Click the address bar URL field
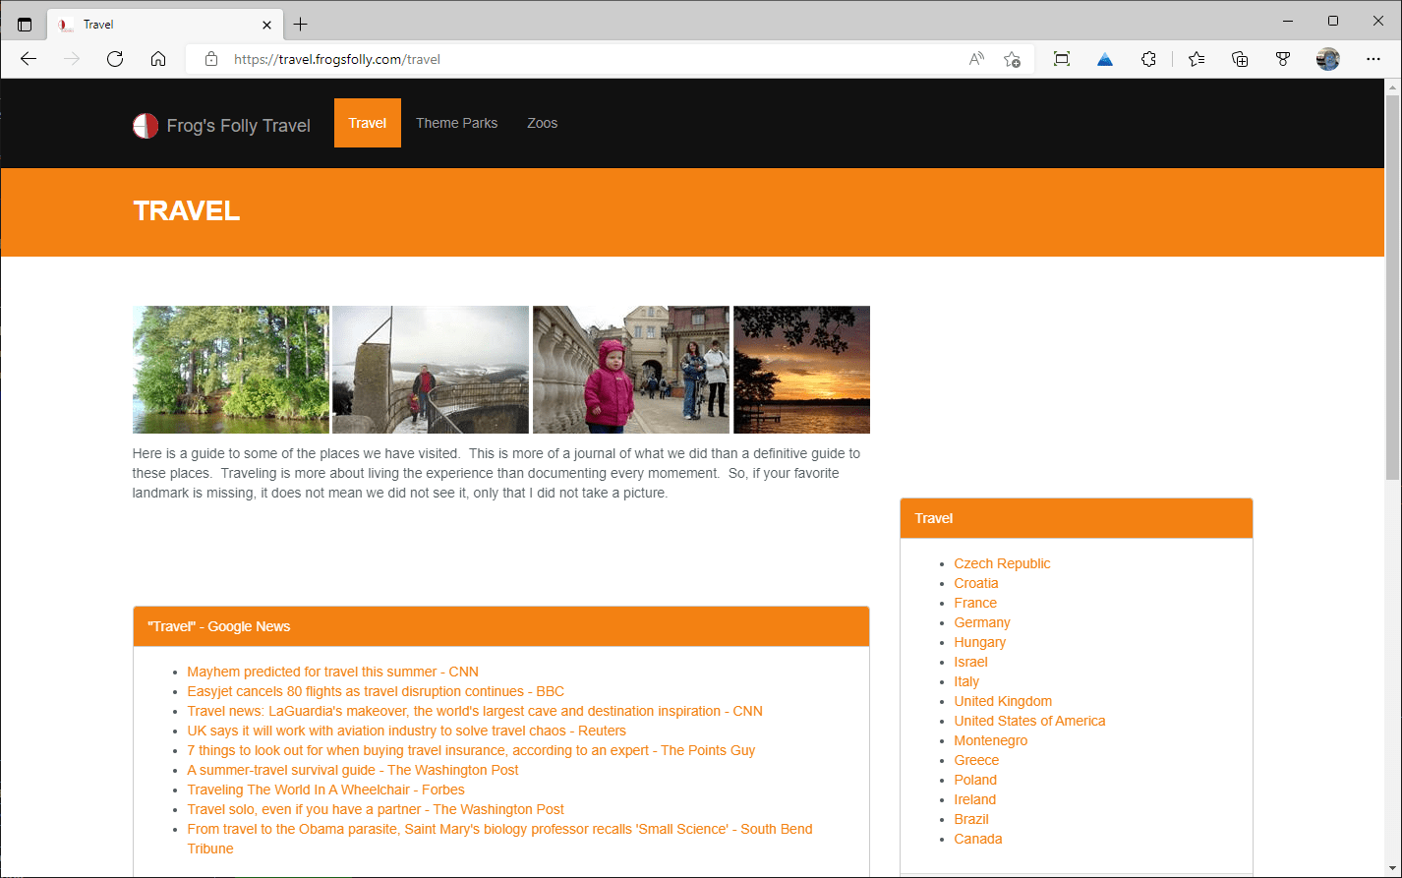1402x878 pixels. [590, 59]
